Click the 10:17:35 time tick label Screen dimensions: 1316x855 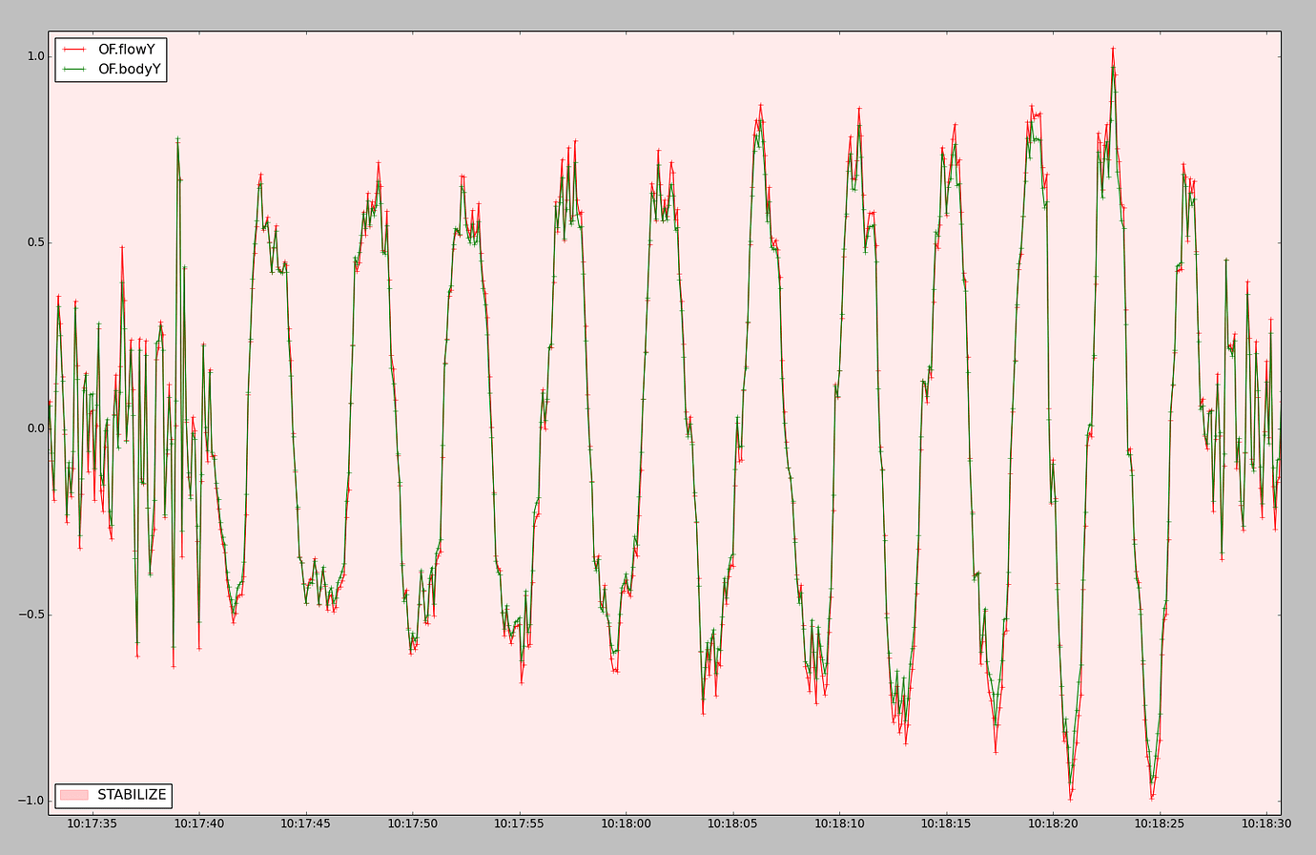tap(92, 821)
